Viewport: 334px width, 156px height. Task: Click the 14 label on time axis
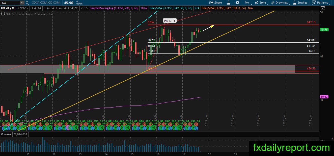(x=106, y=154)
